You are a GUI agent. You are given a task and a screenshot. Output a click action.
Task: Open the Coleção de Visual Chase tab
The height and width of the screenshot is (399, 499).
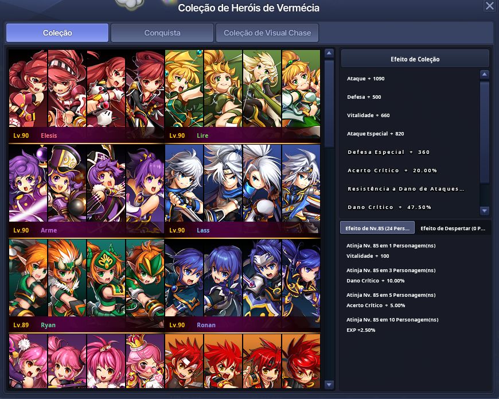267,33
